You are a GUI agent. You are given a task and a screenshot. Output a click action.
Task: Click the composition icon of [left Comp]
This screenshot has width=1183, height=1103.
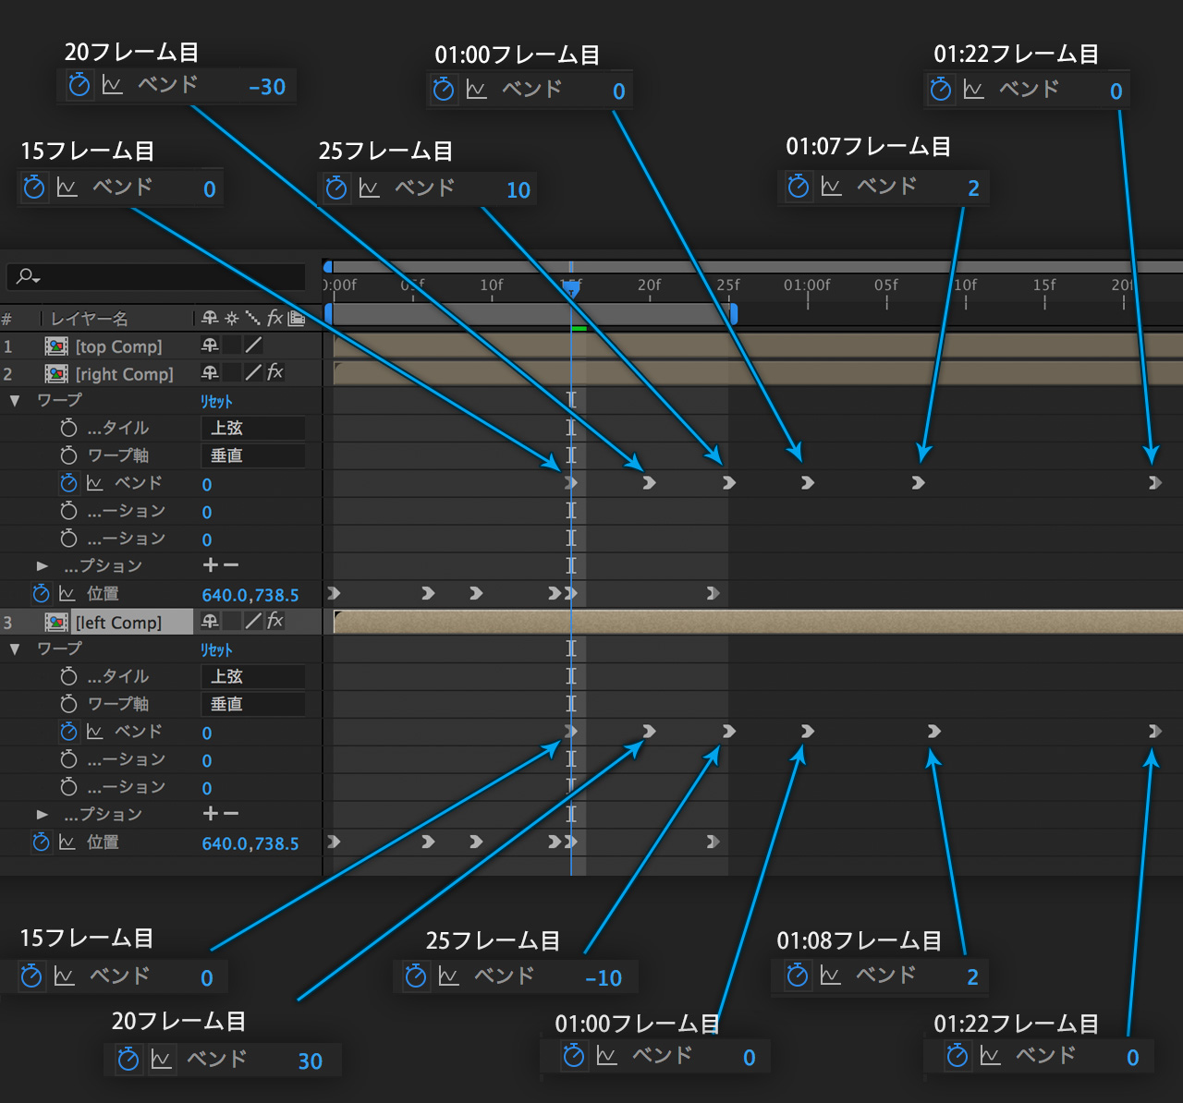(x=56, y=623)
